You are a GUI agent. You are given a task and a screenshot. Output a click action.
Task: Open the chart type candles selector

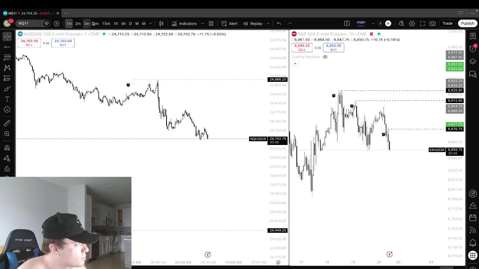coord(161,24)
